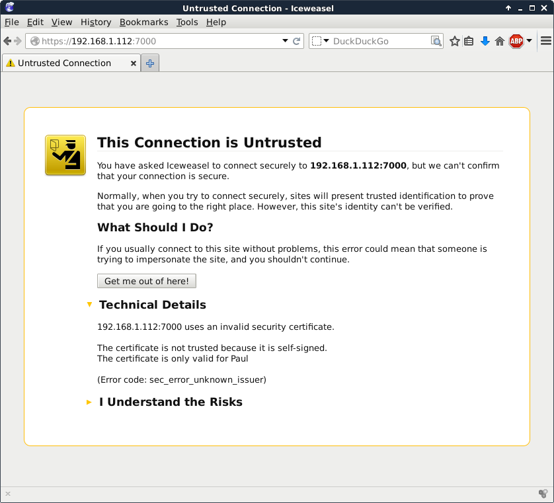Open the hamburger menu
Image resolution: width=554 pixels, height=503 pixels.
point(546,41)
